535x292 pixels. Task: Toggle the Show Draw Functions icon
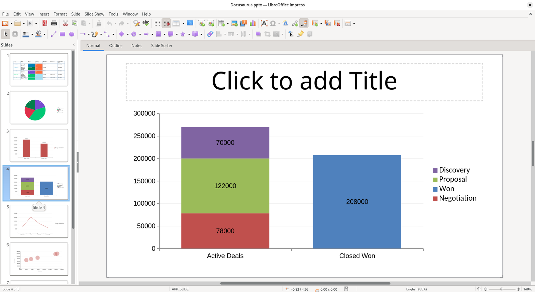(x=304, y=23)
